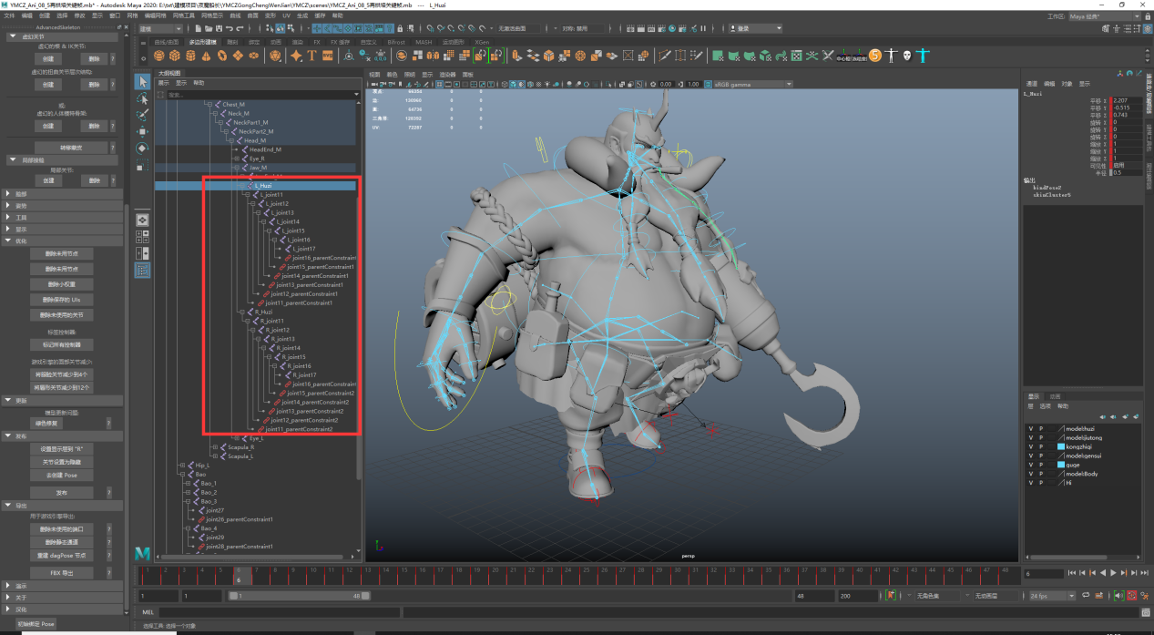This screenshot has width=1154, height=635.
Task: Select the R_Huzi node in the Outliner
Action: tap(264, 311)
